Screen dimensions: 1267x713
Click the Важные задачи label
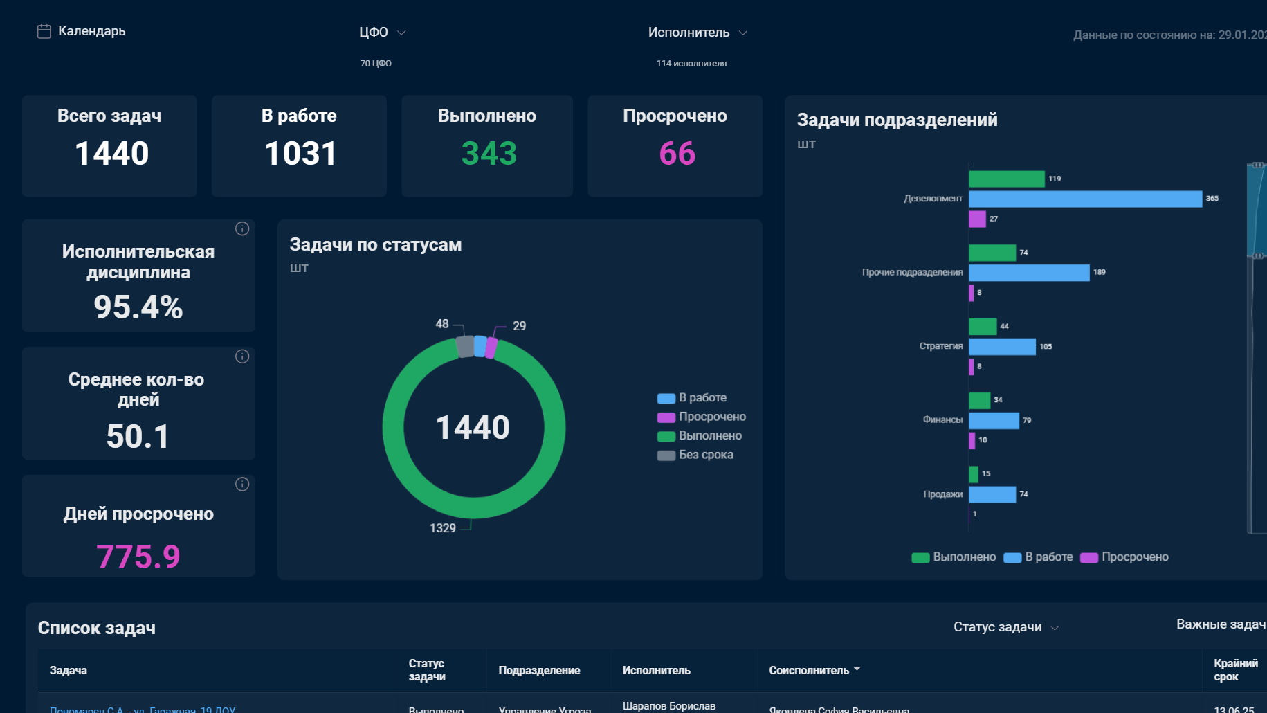(1221, 624)
